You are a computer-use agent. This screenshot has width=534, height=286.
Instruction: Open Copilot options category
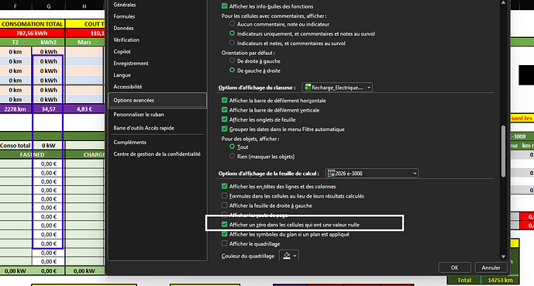(x=122, y=51)
